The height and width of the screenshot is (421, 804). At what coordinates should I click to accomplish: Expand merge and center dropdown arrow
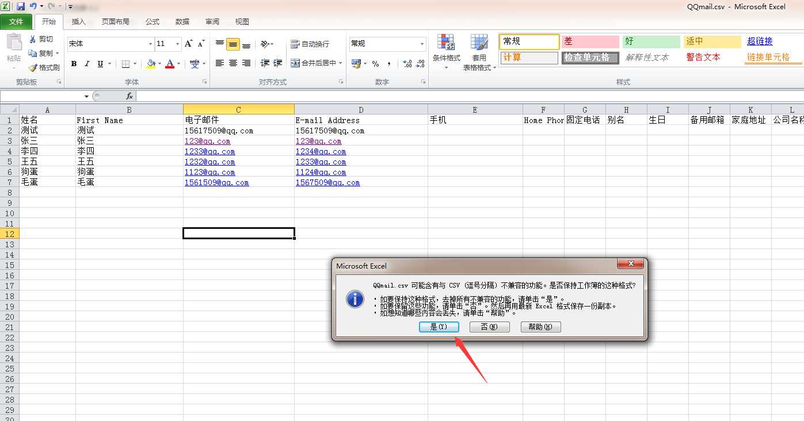point(340,63)
